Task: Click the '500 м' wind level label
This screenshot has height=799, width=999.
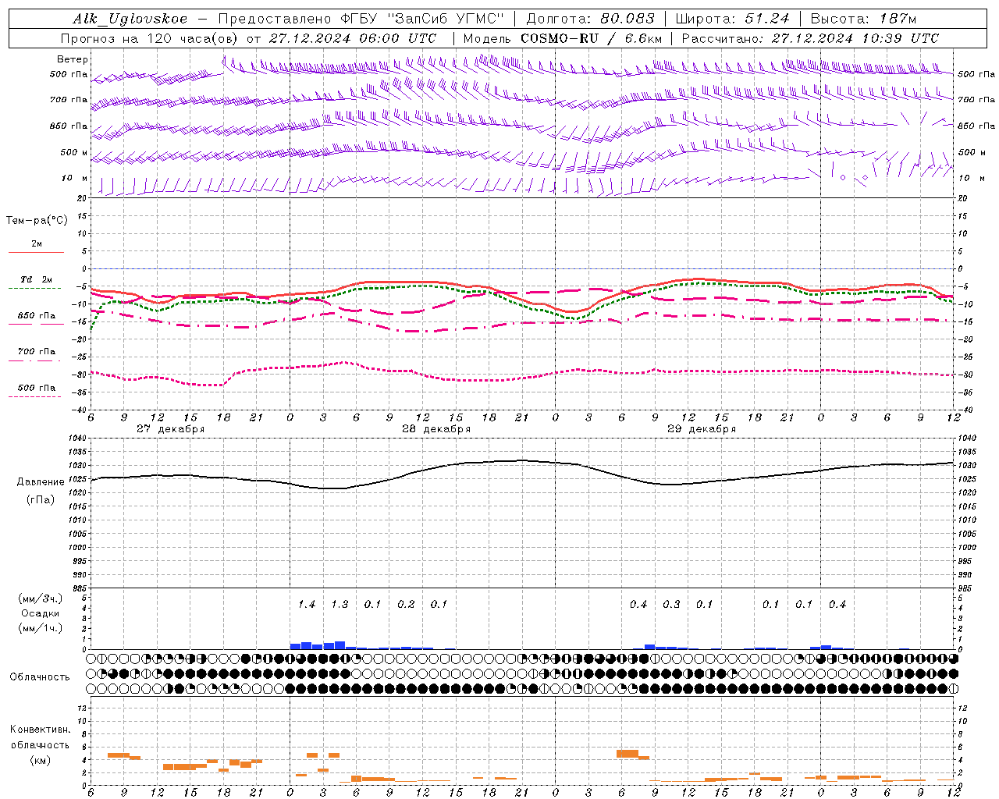Action: point(74,152)
